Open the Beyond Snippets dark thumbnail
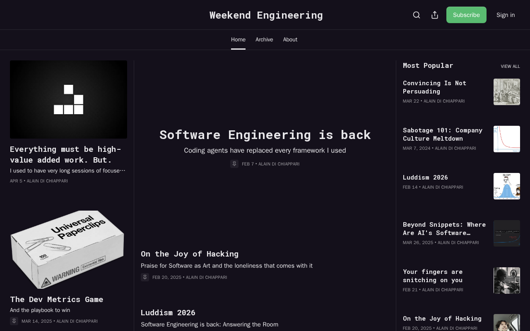Viewport: 530px width, 331px height. click(x=507, y=233)
